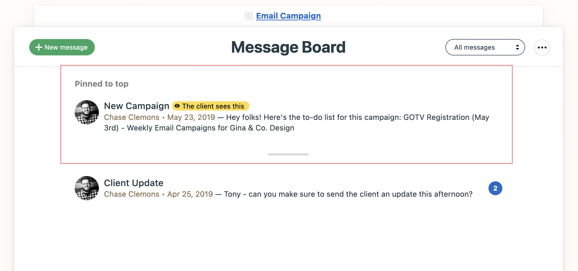The image size is (578, 271).
Task: Click Chase Clemons avatar on Client Update
Action: pos(87,188)
